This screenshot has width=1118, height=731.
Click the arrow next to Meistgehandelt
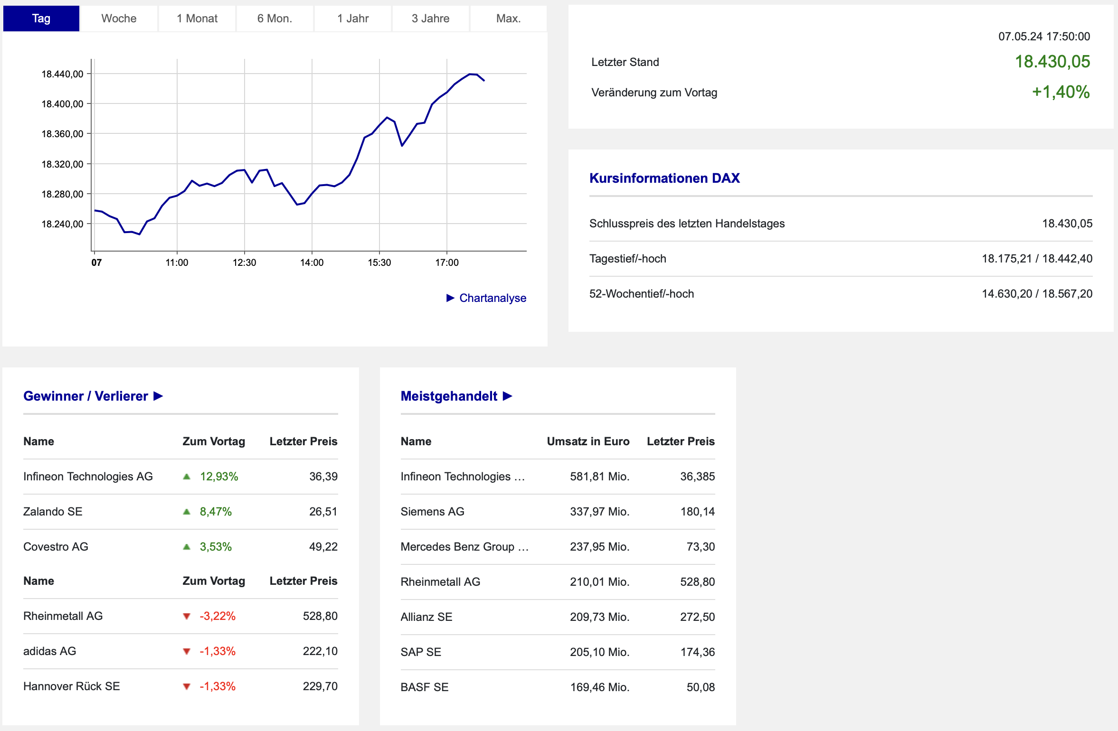(507, 396)
